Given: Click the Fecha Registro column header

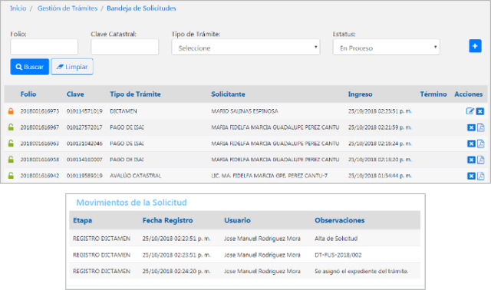Looking at the screenshot, I should [167, 220].
